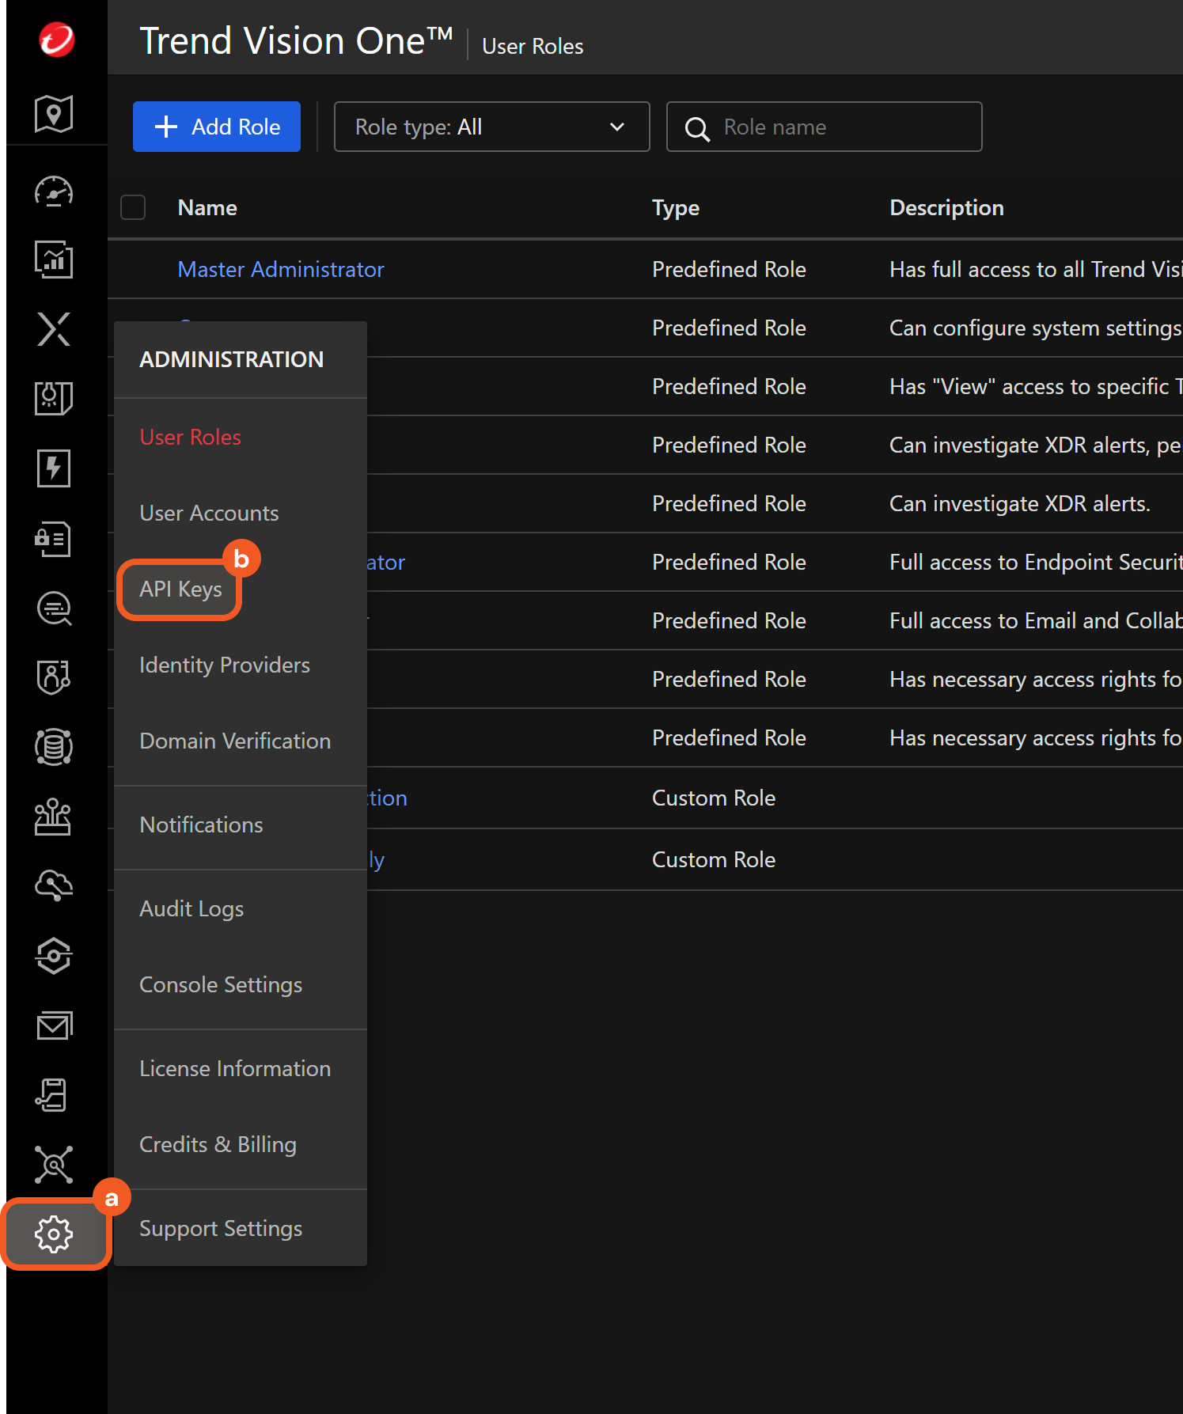
Task: Open User Accounts from Administration menu
Action: 209,514
